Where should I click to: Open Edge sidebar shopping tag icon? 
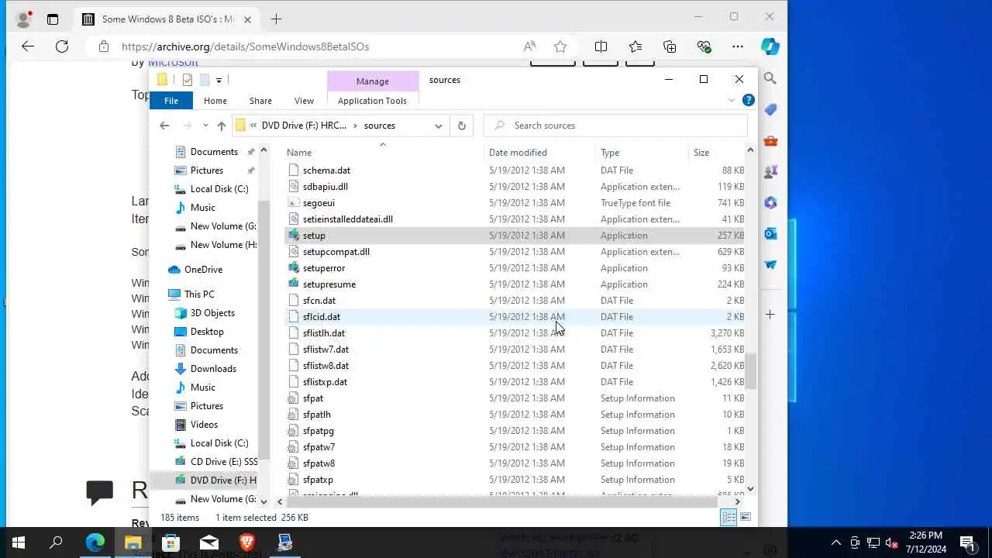770,109
